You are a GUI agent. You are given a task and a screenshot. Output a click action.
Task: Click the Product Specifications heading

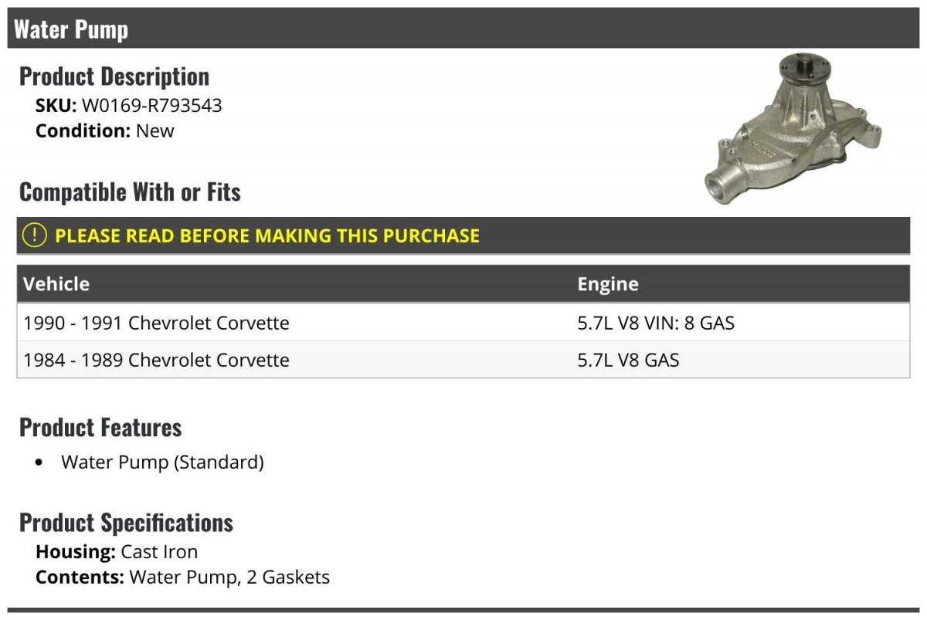[x=126, y=523]
